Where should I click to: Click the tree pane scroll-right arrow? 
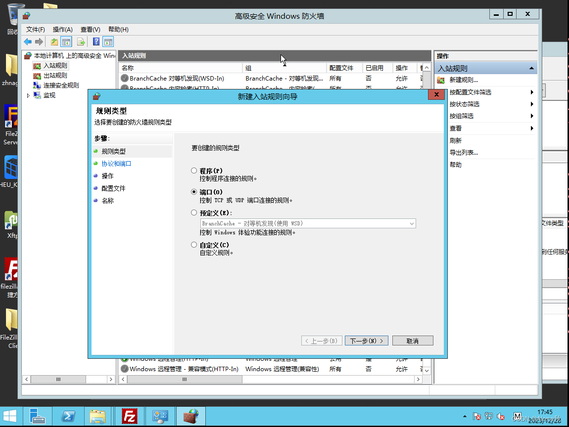click(x=111, y=379)
